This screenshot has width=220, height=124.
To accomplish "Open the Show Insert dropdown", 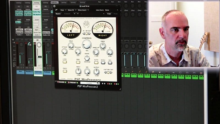I will (83, 10).
